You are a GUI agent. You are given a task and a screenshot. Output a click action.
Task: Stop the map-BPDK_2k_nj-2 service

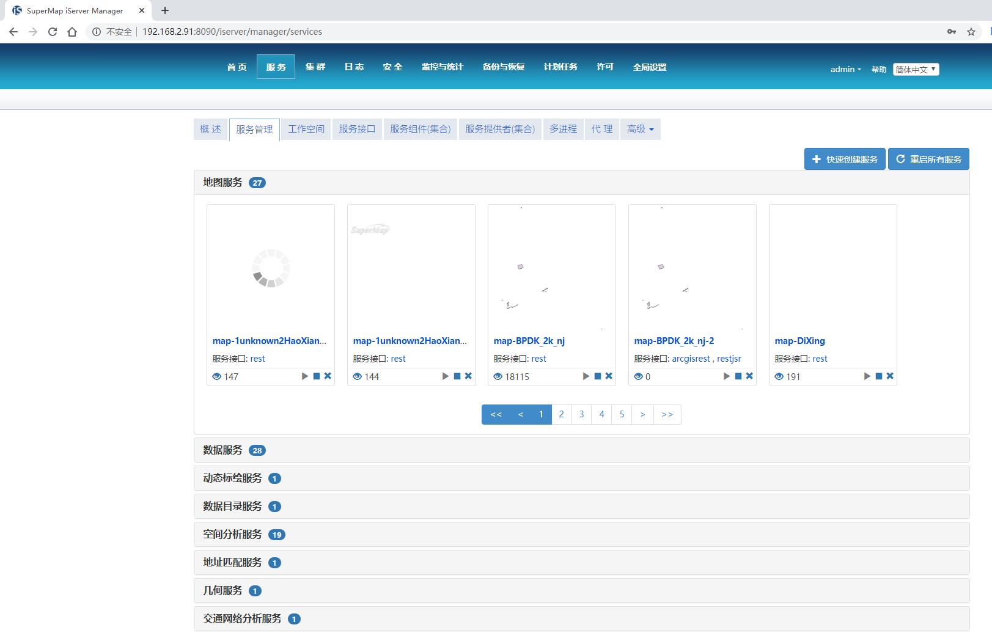(x=738, y=376)
